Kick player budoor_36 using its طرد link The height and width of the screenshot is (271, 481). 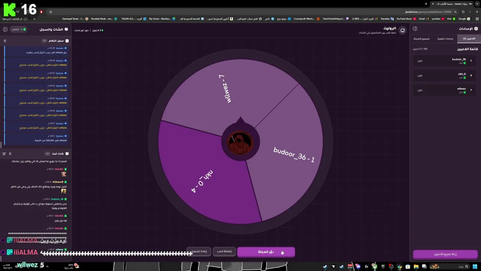point(420,61)
